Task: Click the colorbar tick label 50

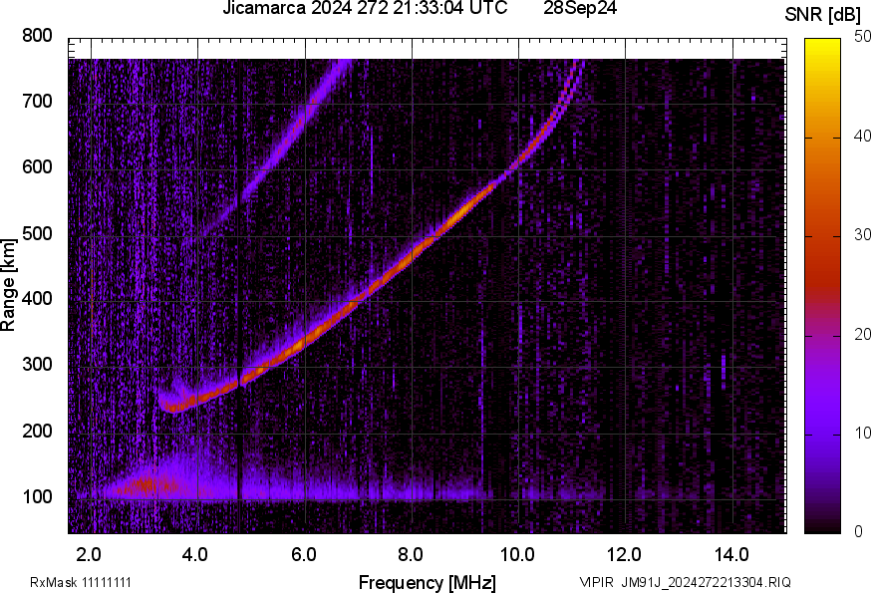Action: pos(862,37)
